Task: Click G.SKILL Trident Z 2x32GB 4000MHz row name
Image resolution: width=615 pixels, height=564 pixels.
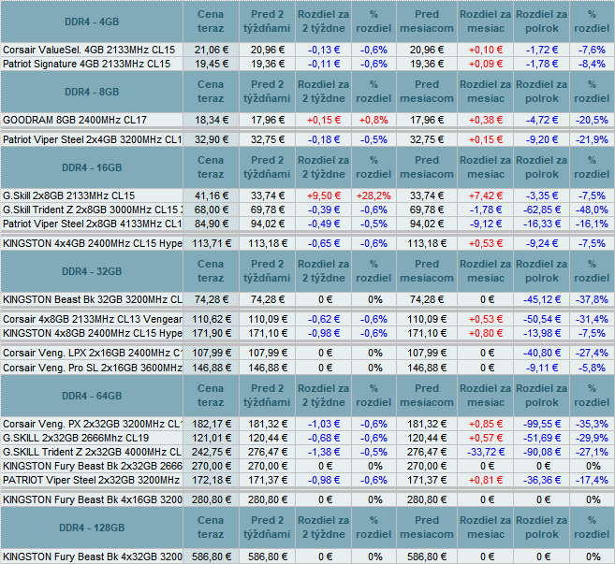Action: (92, 453)
